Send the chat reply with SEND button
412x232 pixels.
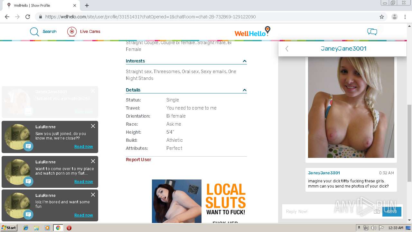392,211
